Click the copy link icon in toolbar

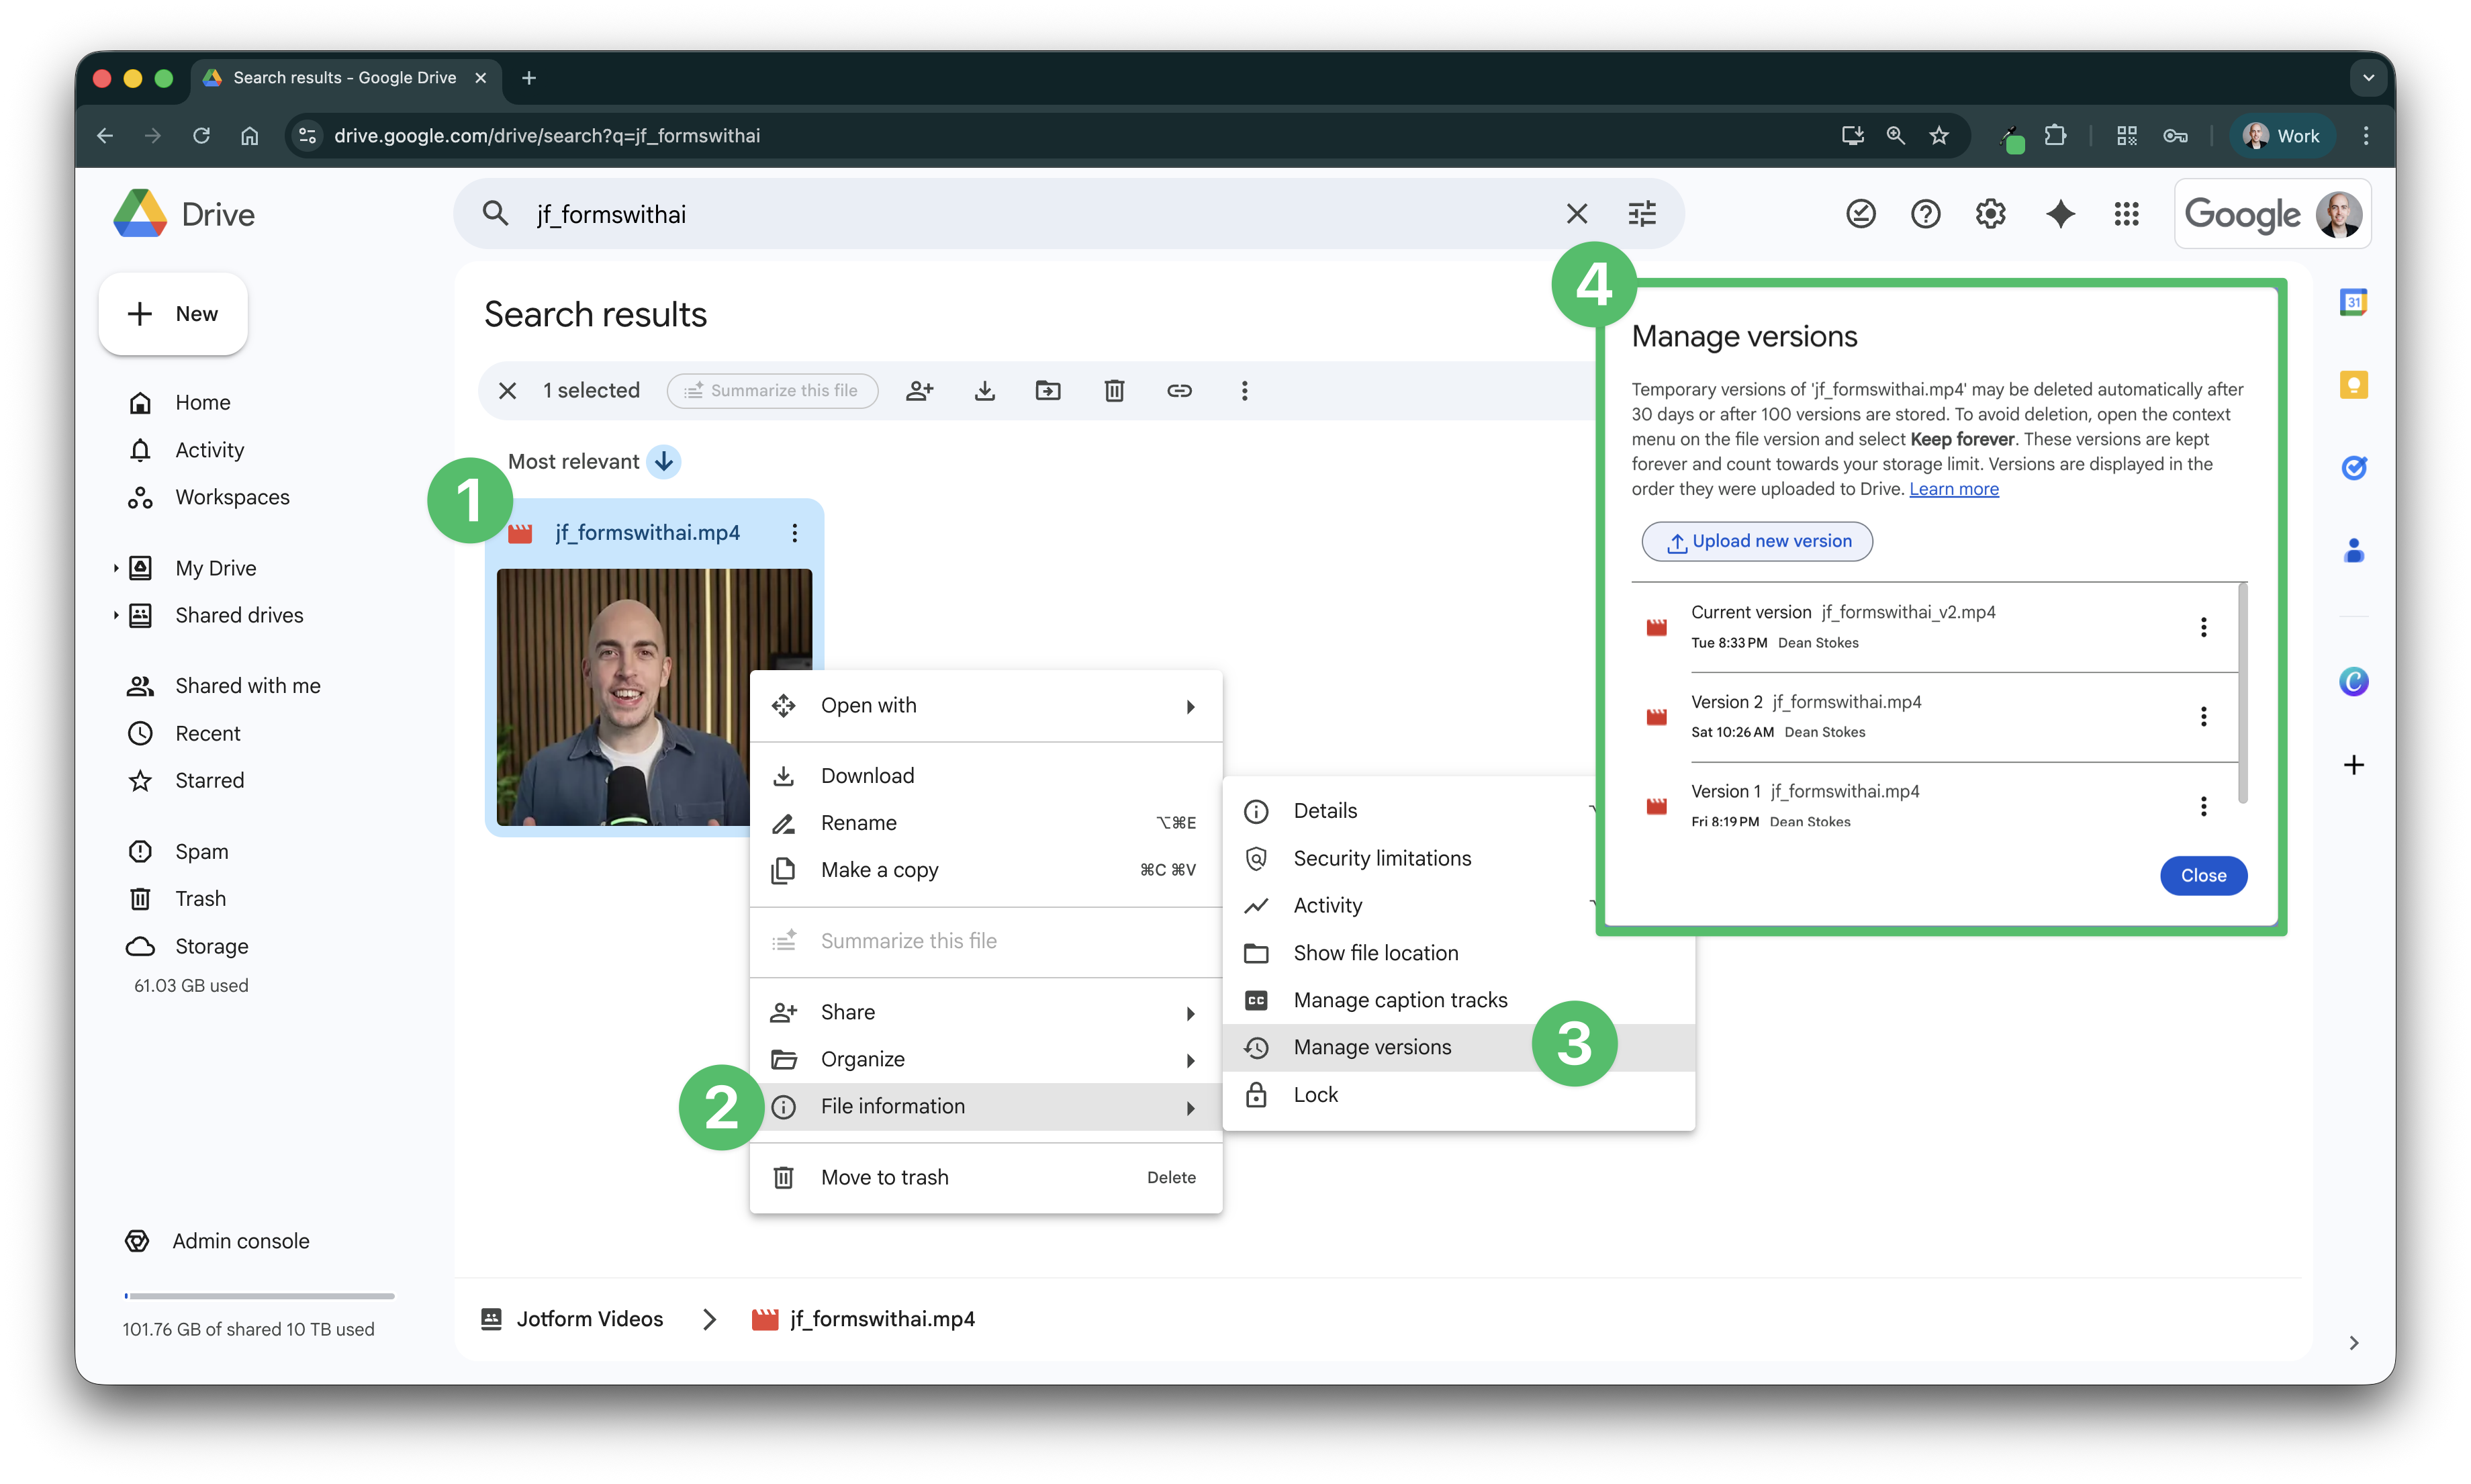click(1179, 391)
